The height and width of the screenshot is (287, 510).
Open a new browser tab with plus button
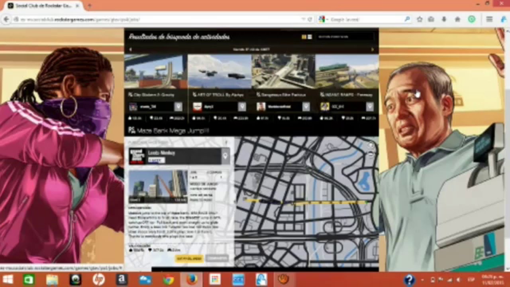click(x=89, y=6)
